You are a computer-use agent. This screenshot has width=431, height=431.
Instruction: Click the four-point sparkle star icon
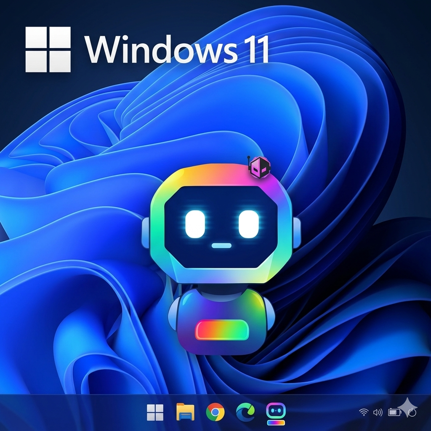[407, 407]
